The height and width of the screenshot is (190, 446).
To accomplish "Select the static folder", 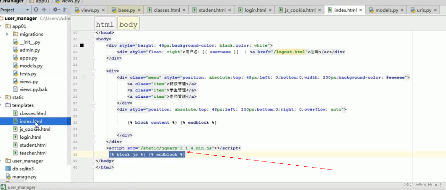I will coord(18,97).
